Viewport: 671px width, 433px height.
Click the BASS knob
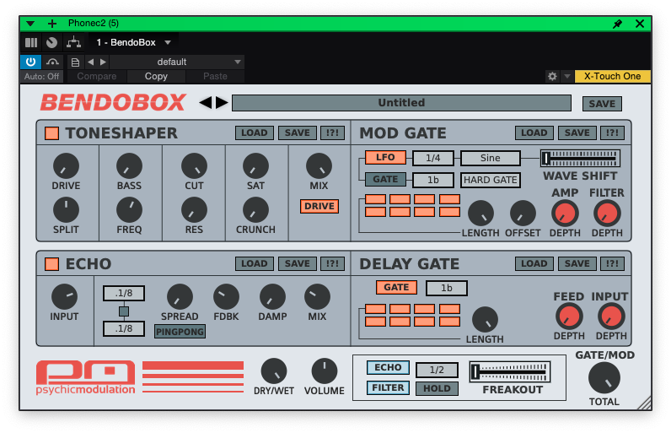(x=129, y=165)
